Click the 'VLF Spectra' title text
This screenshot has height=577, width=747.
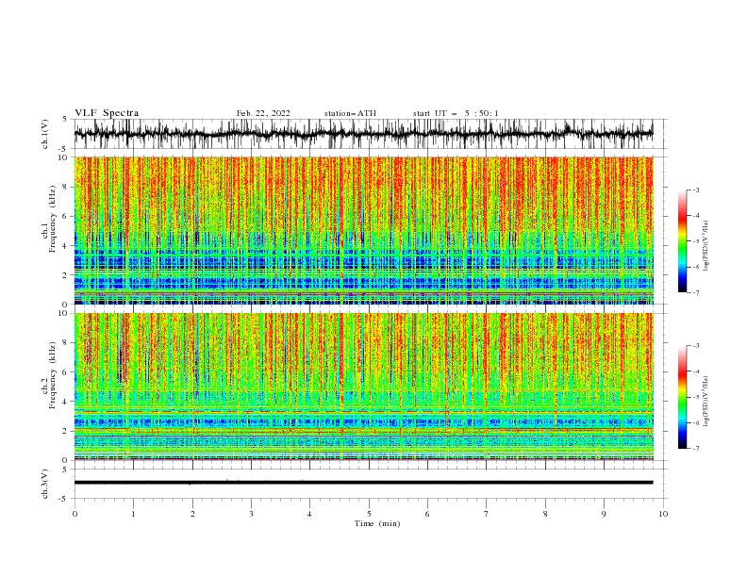[x=107, y=113]
